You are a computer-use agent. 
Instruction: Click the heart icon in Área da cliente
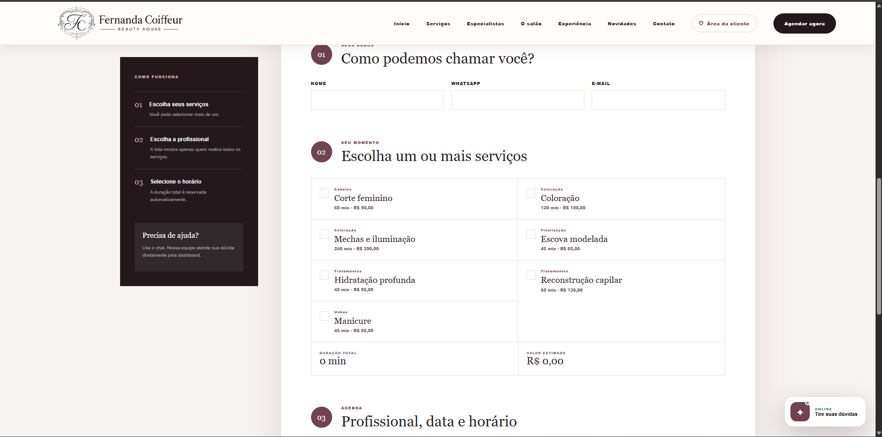point(701,23)
